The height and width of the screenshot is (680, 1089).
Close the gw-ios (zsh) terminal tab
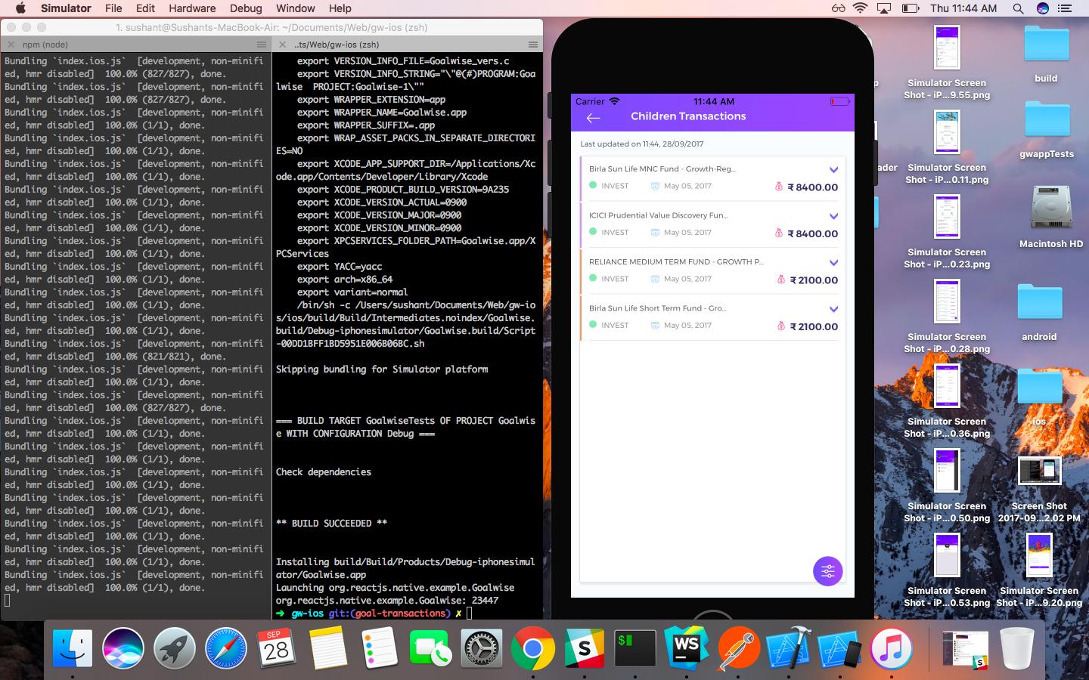281,45
